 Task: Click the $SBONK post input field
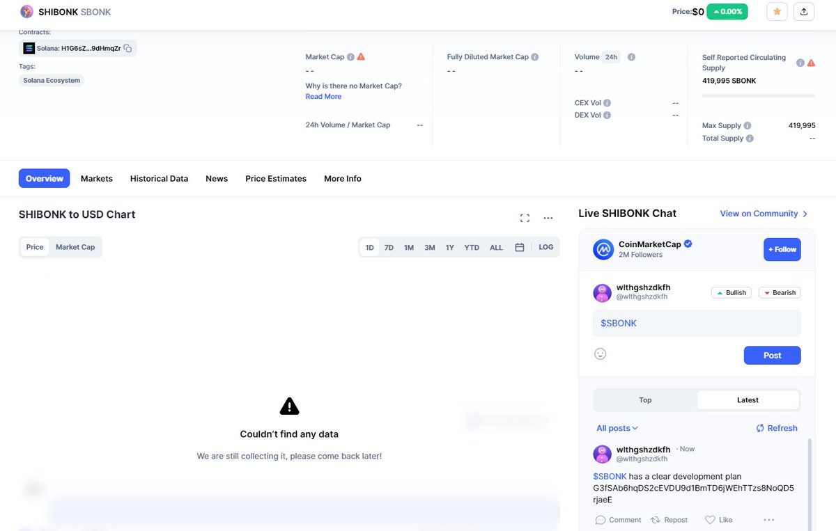coord(697,324)
